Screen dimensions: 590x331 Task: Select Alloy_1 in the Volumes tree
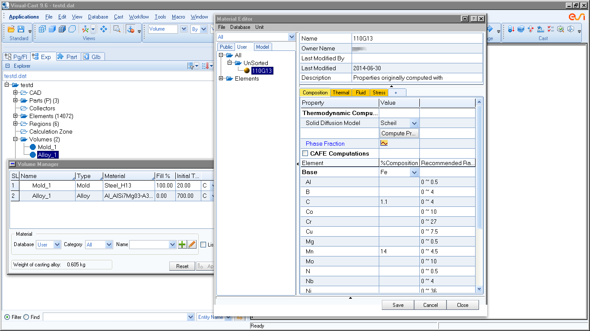48,155
